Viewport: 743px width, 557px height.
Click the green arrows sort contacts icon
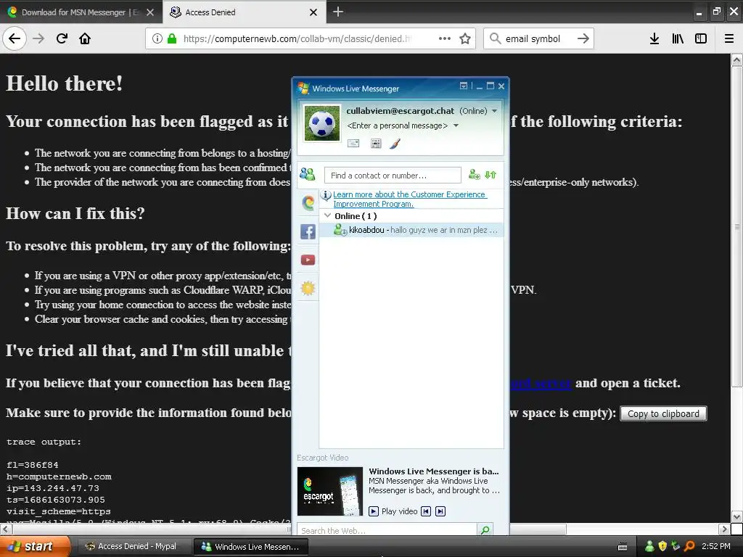490,175
